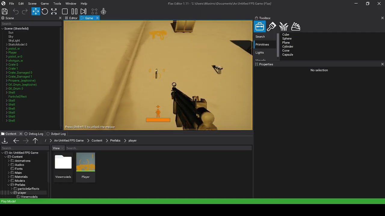The image size is (385, 216).
Task: Pick Cube from the primitives list
Action: pyautogui.click(x=286, y=34)
